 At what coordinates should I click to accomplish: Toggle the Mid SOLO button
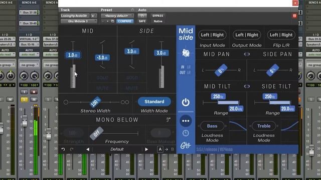coord(102,78)
